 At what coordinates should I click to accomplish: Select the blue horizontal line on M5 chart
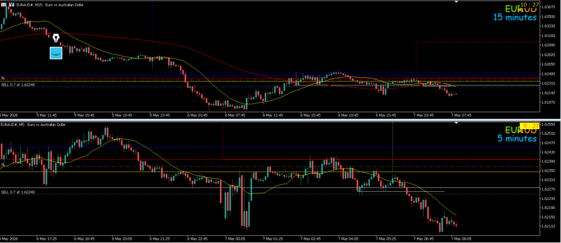(268, 147)
